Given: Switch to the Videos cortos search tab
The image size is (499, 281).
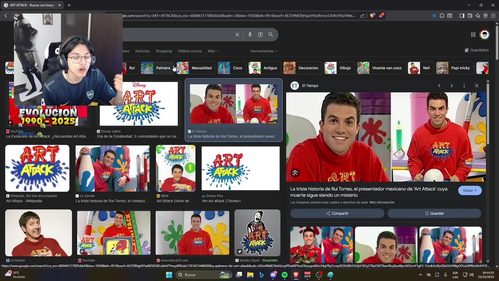Looking at the screenshot, I should [x=190, y=51].
